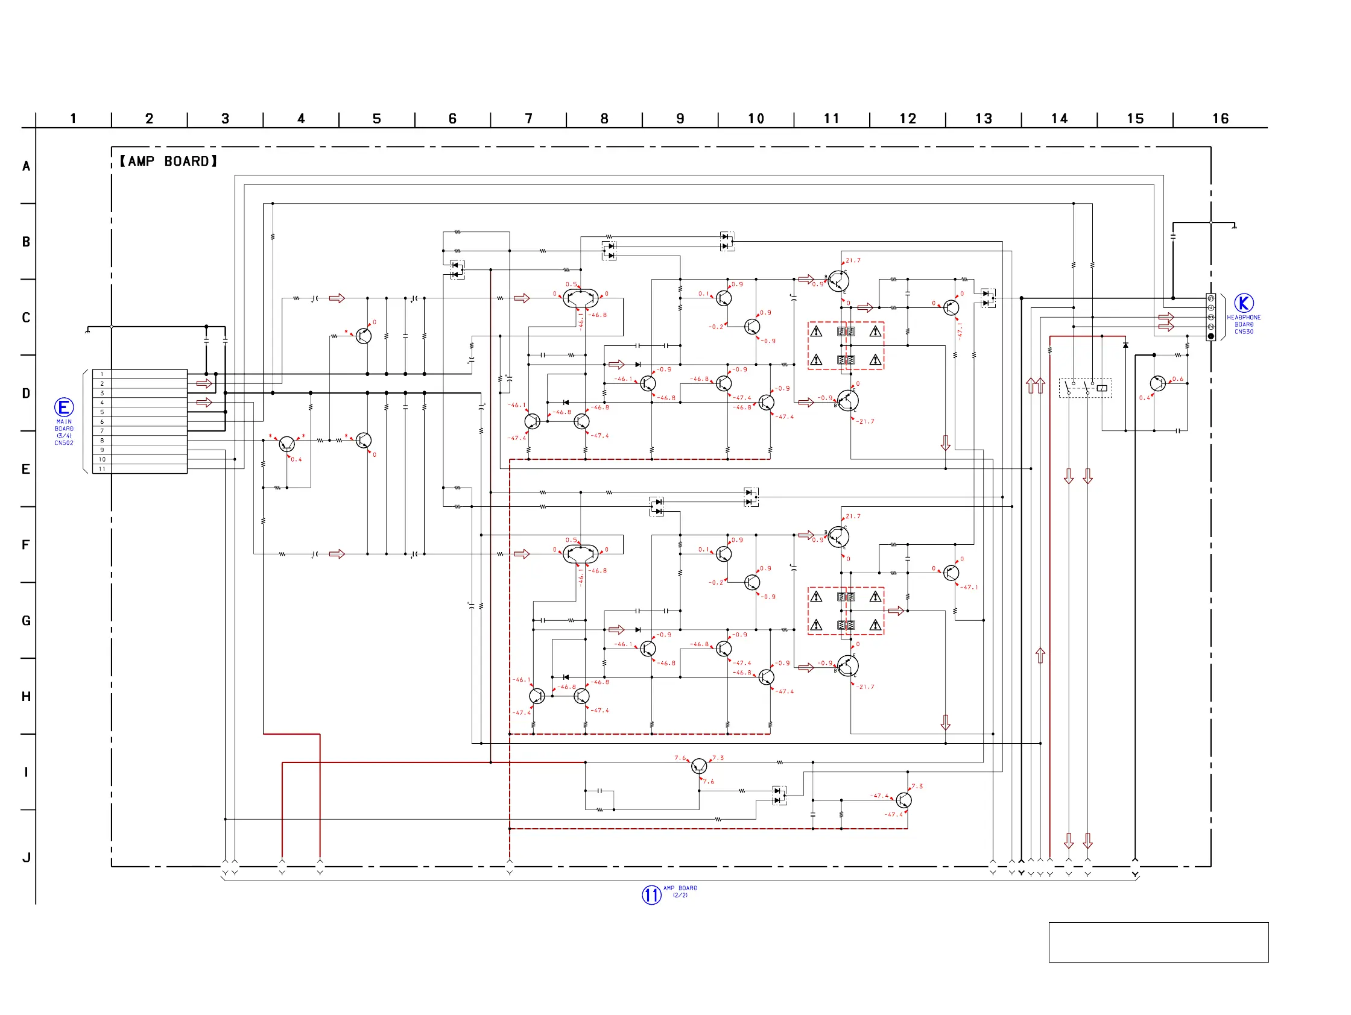Click the filled black pin on CN530 connector
Screen dimensions: 1351x1015
coord(1210,336)
